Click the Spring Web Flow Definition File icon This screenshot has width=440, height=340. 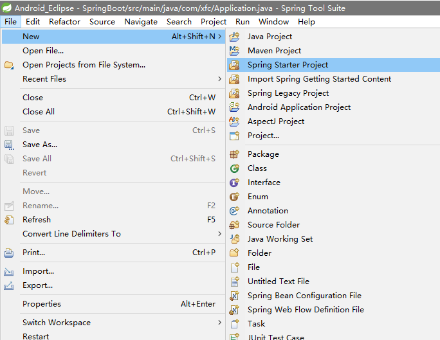(234, 309)
